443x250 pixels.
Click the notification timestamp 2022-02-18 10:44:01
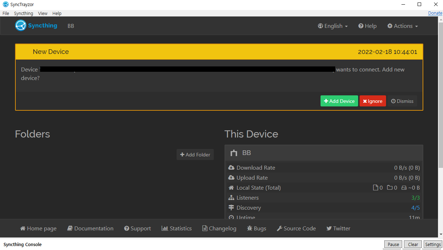tap(387, 52)
